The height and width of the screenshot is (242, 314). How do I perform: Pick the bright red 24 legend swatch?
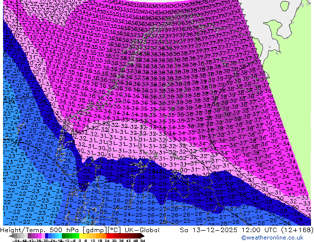108,236
